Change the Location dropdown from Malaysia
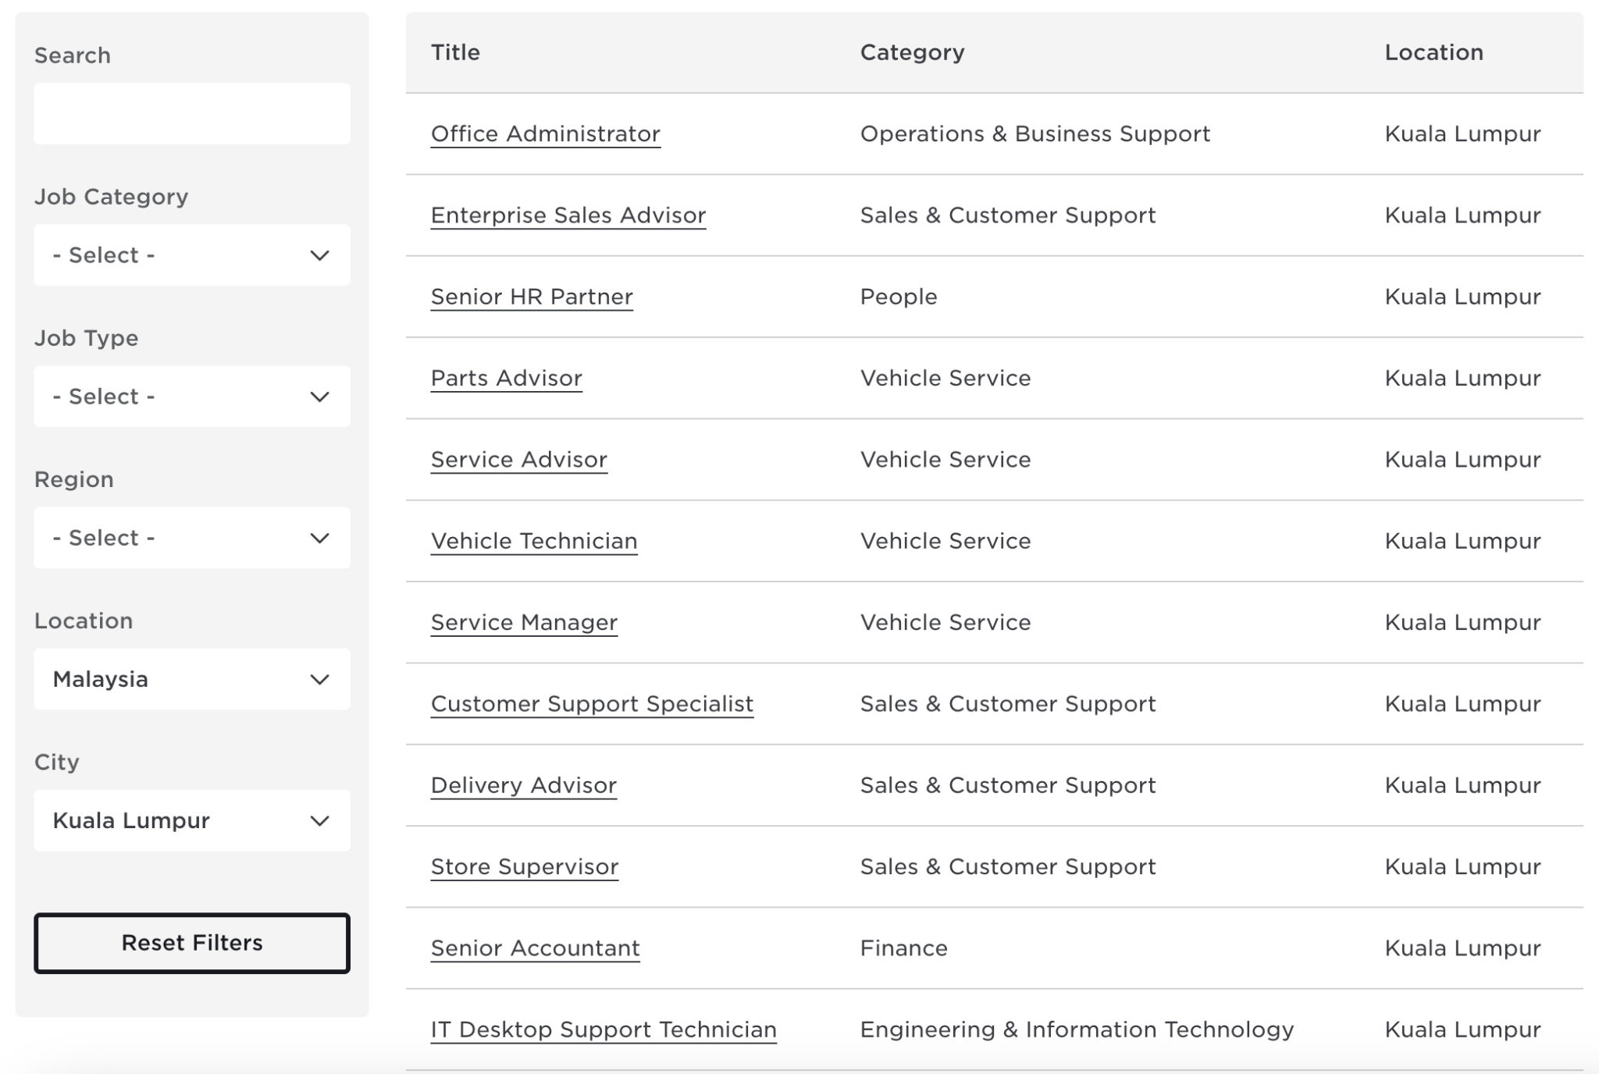The image size is (1599, 1074). point(191,679)
